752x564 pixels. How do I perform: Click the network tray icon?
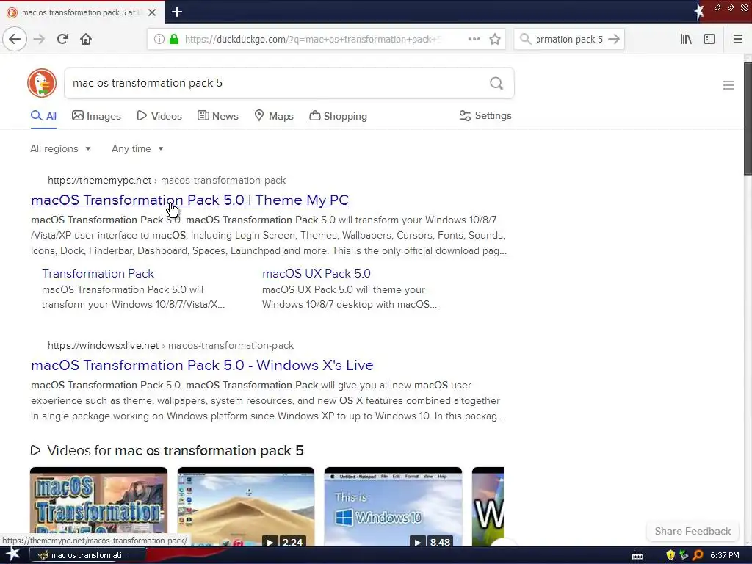point(684,555)
